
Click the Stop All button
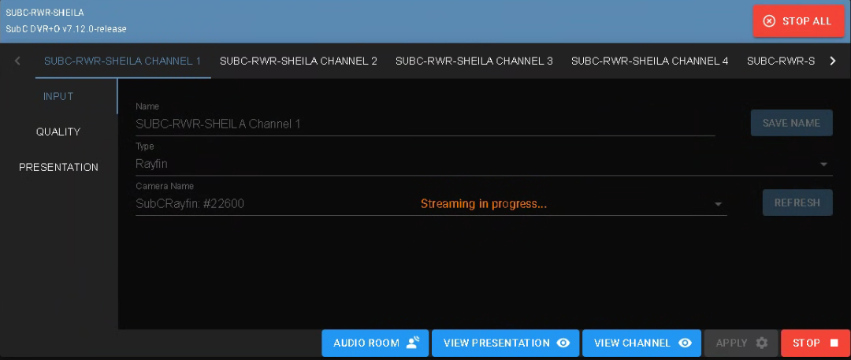(798, 21)
